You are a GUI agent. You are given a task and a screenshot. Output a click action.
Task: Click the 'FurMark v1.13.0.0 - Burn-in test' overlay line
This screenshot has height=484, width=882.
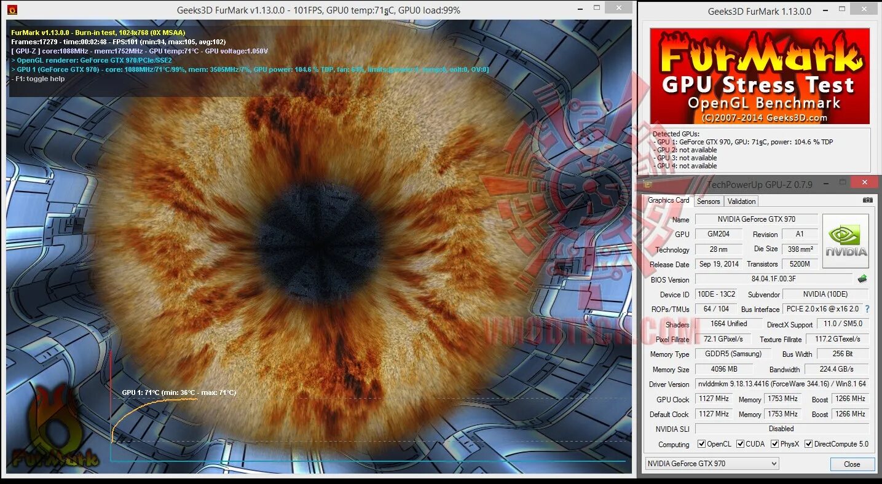pos(98,32)
